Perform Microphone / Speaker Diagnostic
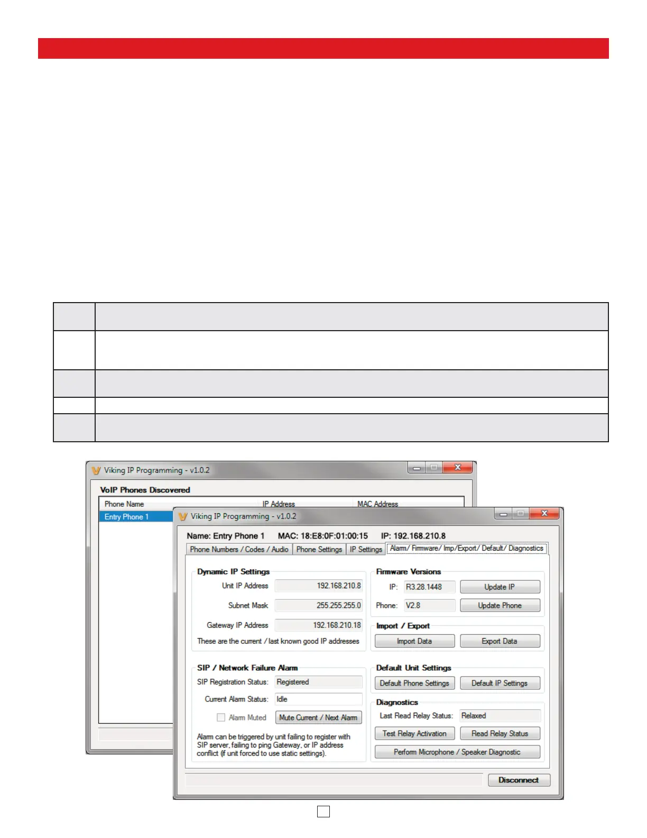The height and width of the screenshot is (838, 647). 457,752
